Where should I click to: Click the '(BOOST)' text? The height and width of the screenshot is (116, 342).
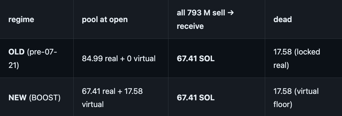[45, 98]
